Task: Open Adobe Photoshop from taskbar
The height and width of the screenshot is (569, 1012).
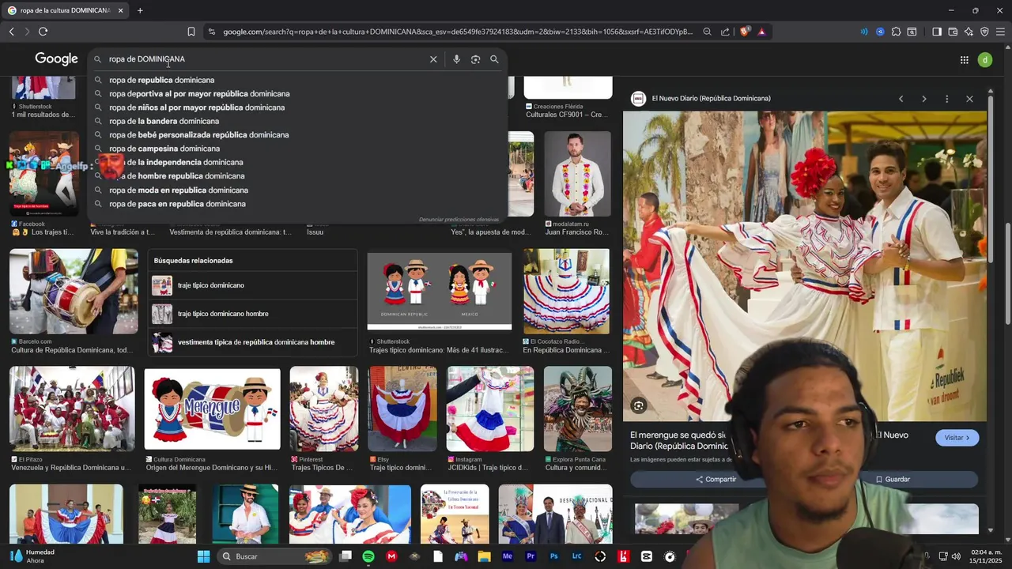Action: pyautogui.click(x=553, y=556)
